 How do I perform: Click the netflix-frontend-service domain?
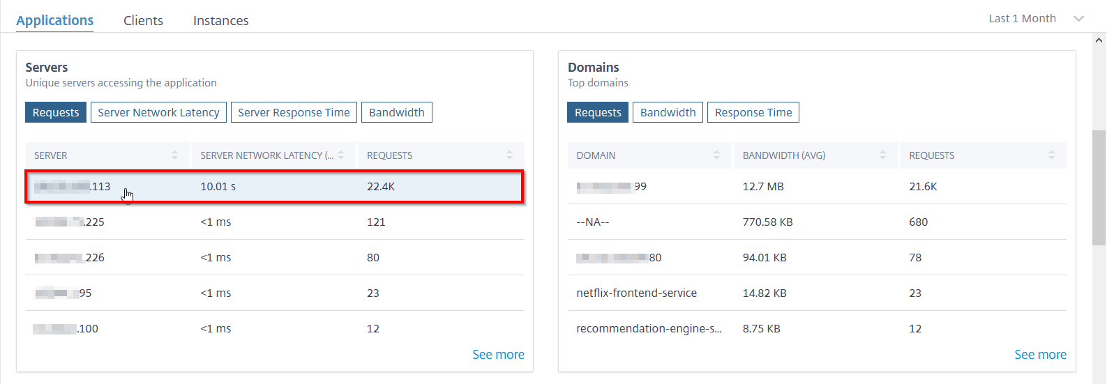(636, 293)
